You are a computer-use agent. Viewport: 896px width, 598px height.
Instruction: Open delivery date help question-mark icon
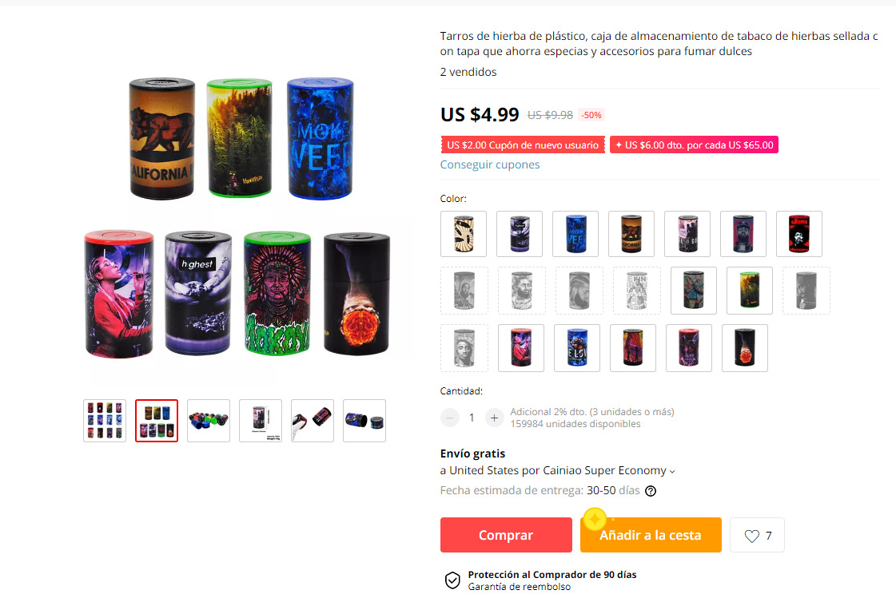[x=651, y=491]
